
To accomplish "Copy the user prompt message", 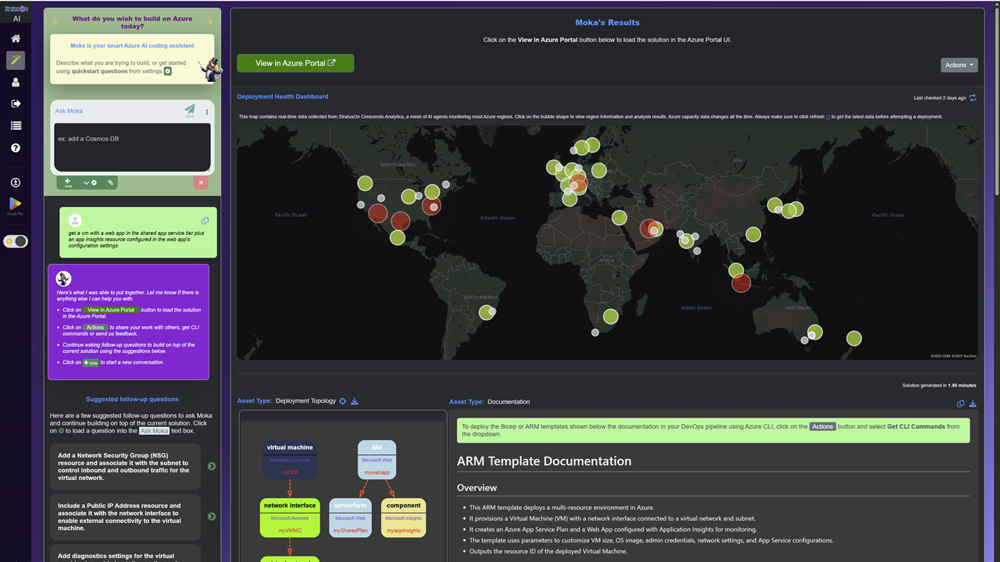I will pos(205,221).
